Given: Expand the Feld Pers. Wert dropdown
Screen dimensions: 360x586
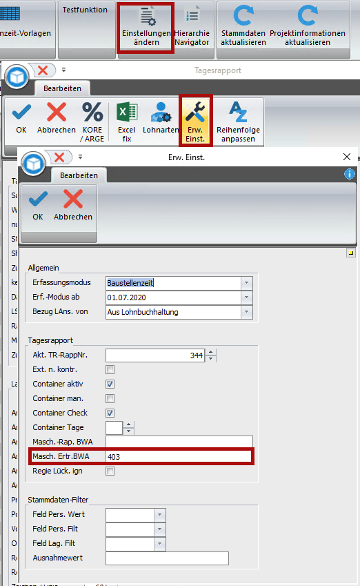Looking at the screenshot, I should tap(159, 515).
